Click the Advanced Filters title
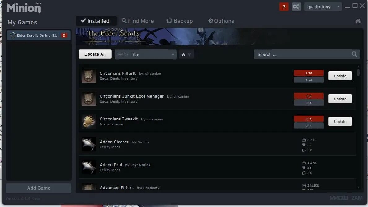The width and height of the screenshot is (368, 207). pos(117,188)
